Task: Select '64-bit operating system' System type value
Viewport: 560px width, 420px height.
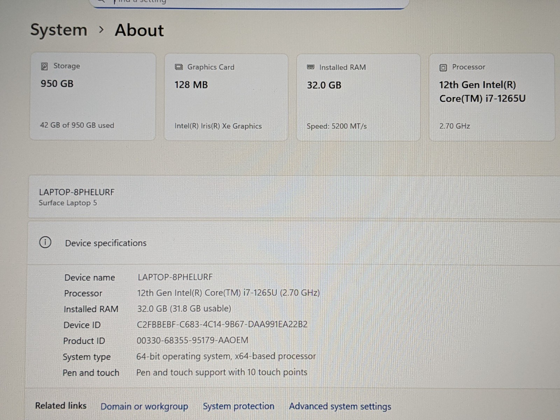Action: pyautogui.click(x=226, y=356)
